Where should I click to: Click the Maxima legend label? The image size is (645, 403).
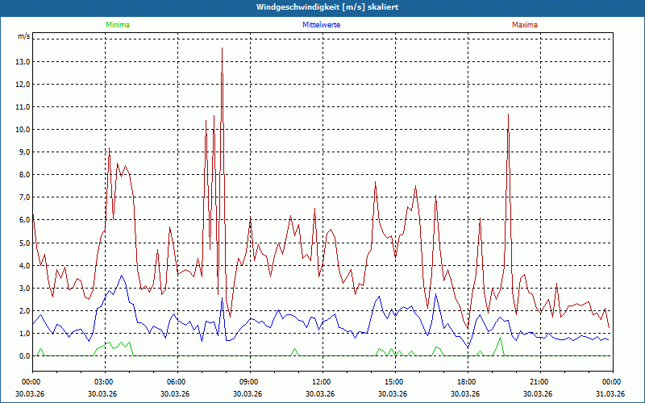(525, 25)
